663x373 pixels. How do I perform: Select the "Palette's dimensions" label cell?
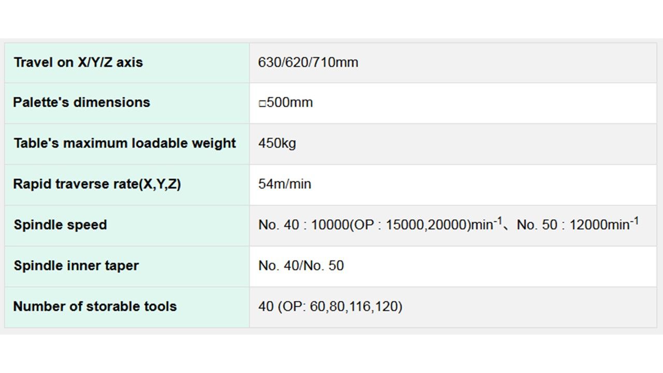coord(81,103)
